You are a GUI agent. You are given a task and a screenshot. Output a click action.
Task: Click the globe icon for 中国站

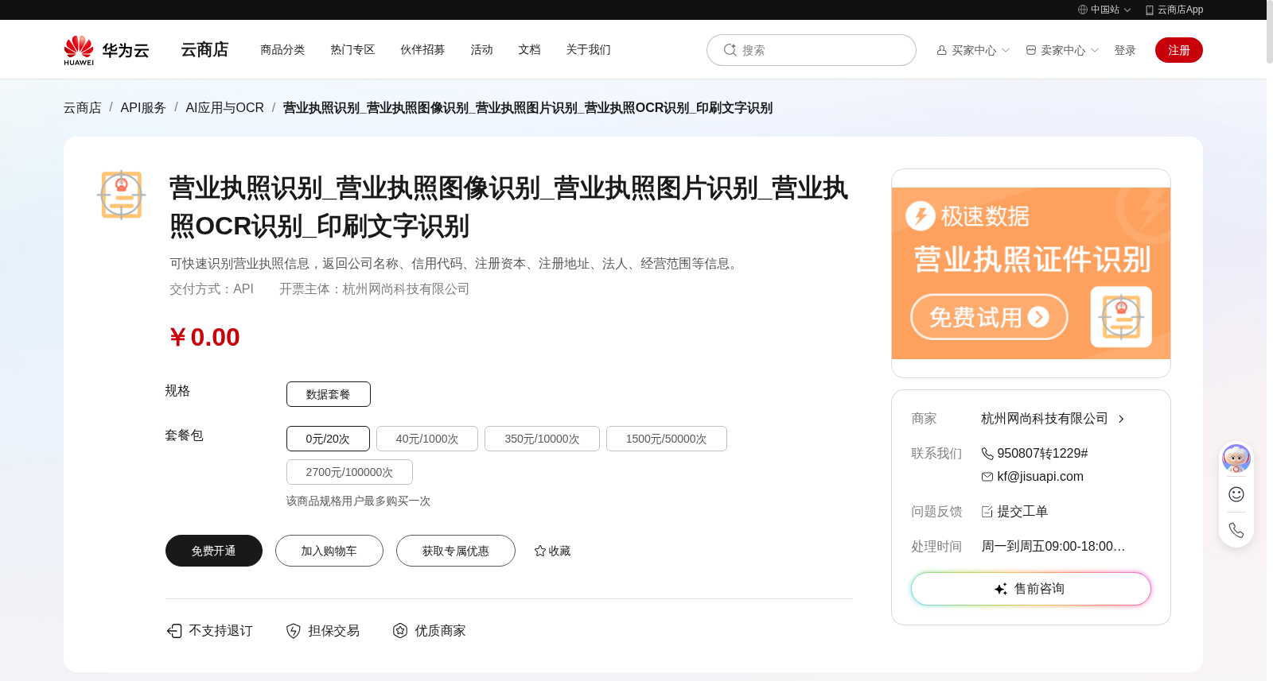tap(1083, 10)
